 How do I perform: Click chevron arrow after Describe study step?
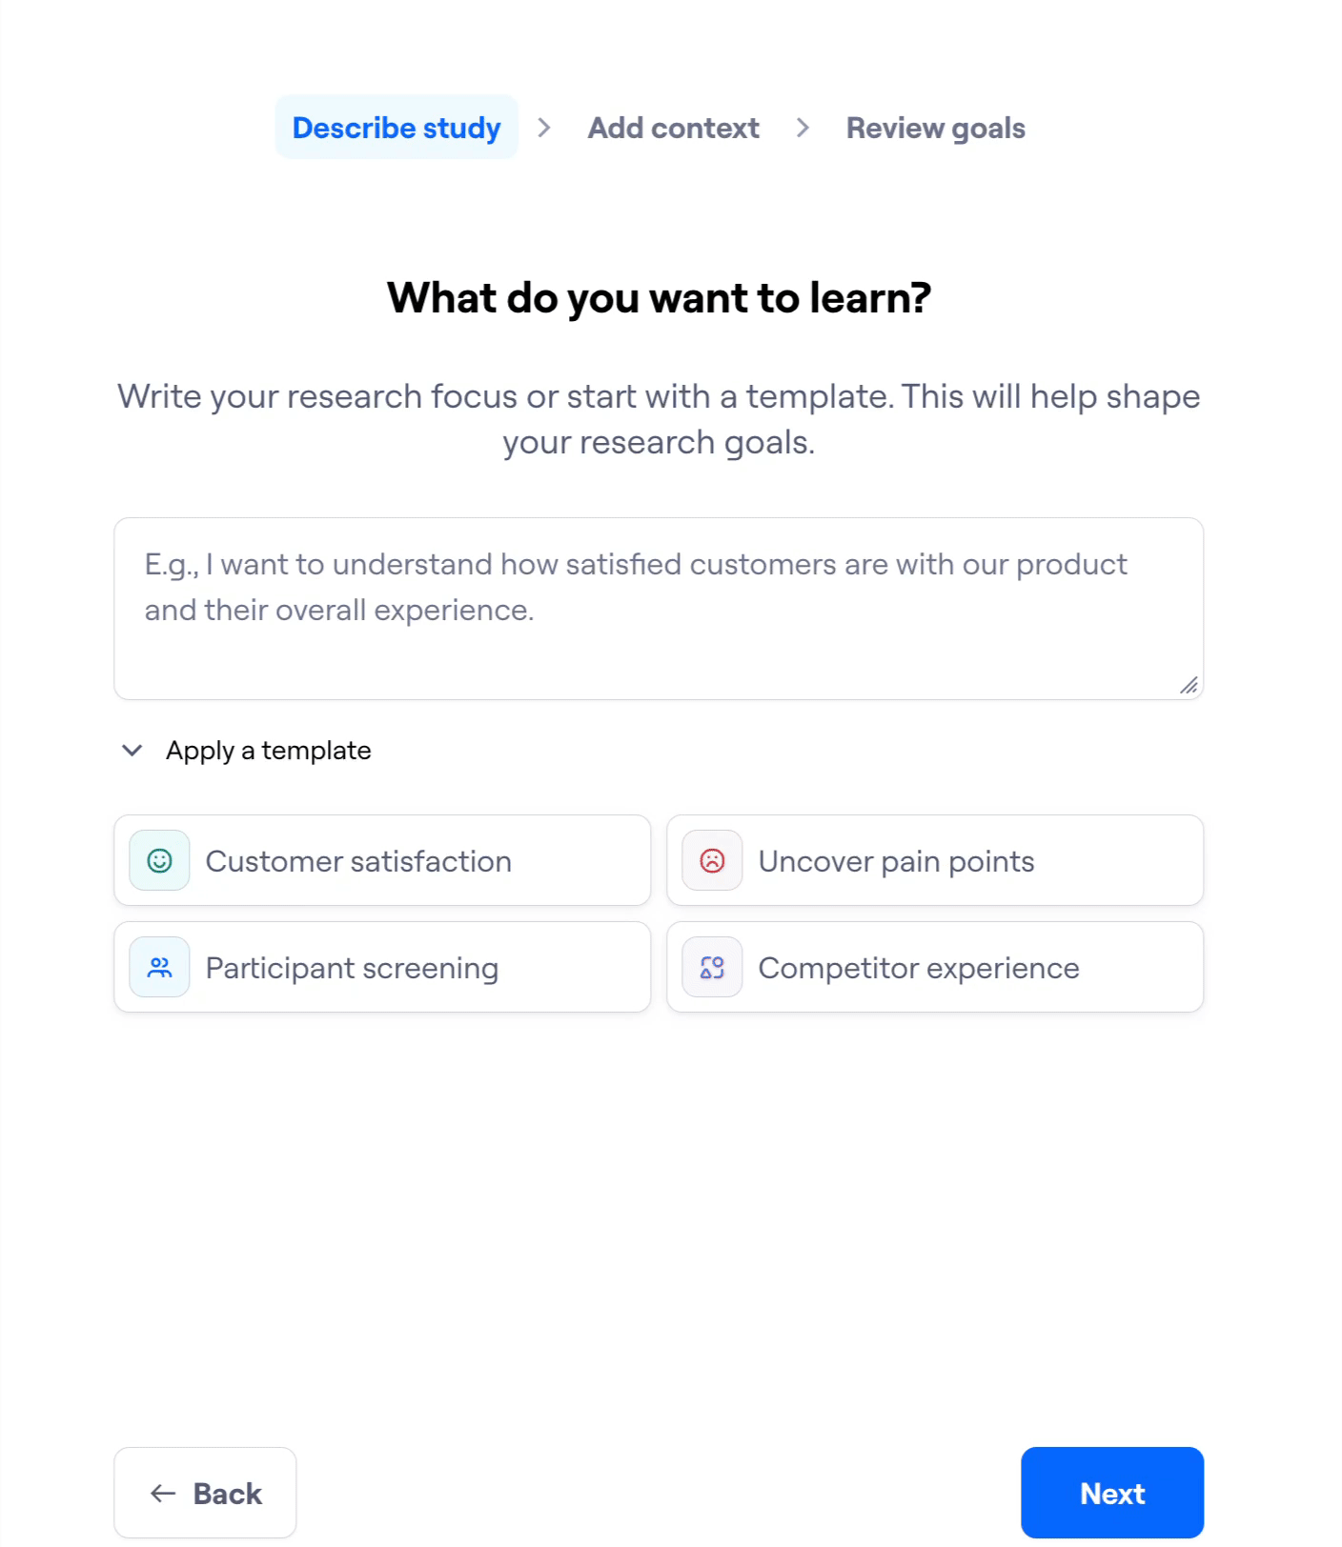click(x=544, y=128)
